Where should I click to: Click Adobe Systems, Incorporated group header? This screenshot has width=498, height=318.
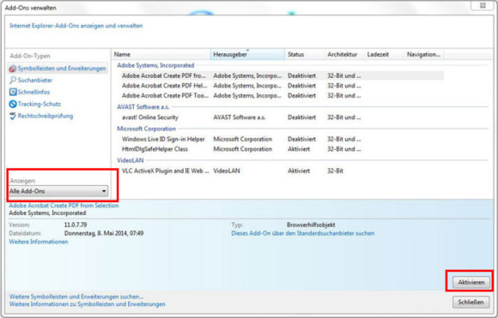(155, 65)
